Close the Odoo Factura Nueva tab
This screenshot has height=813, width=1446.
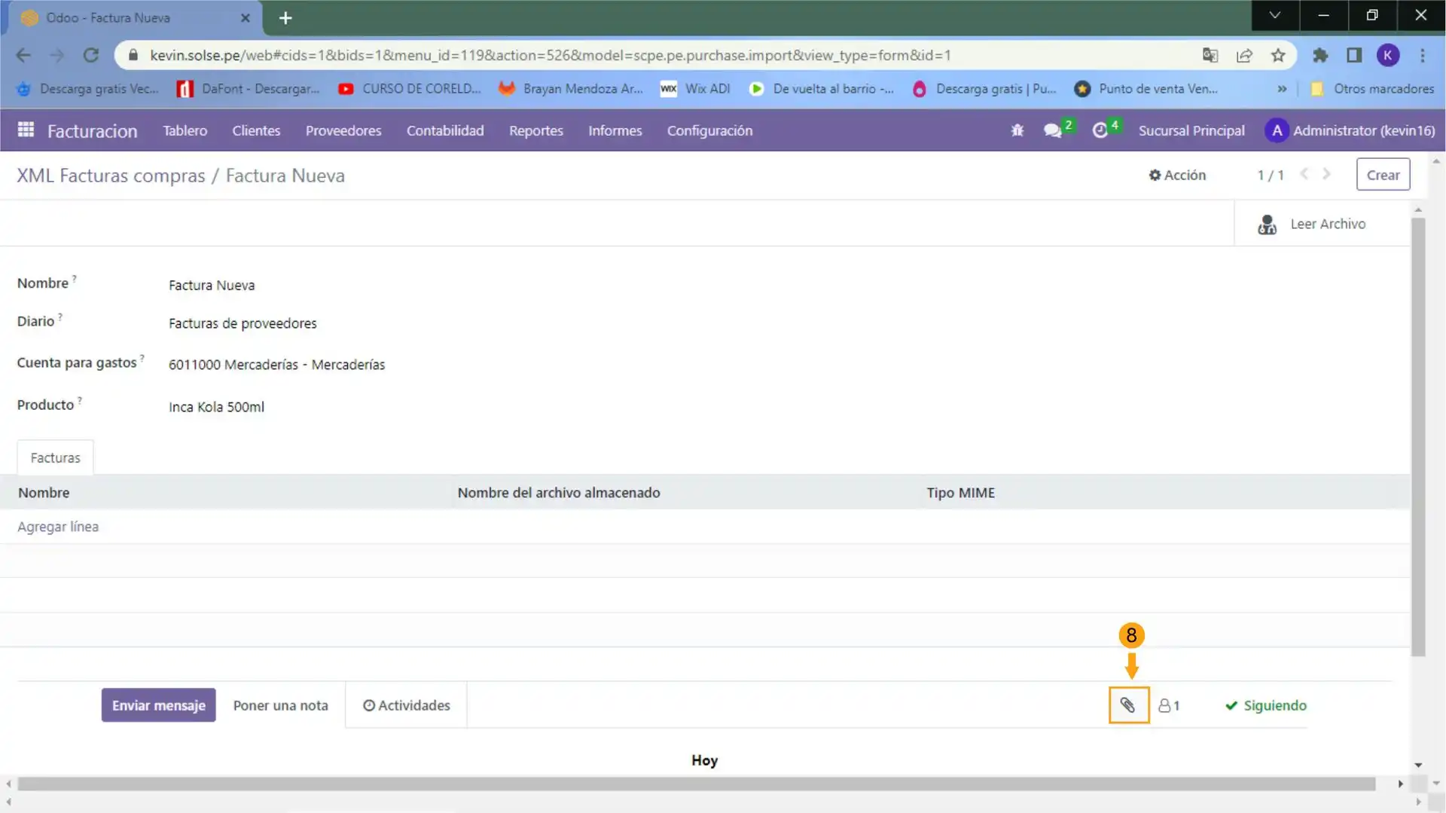[245, 18]
